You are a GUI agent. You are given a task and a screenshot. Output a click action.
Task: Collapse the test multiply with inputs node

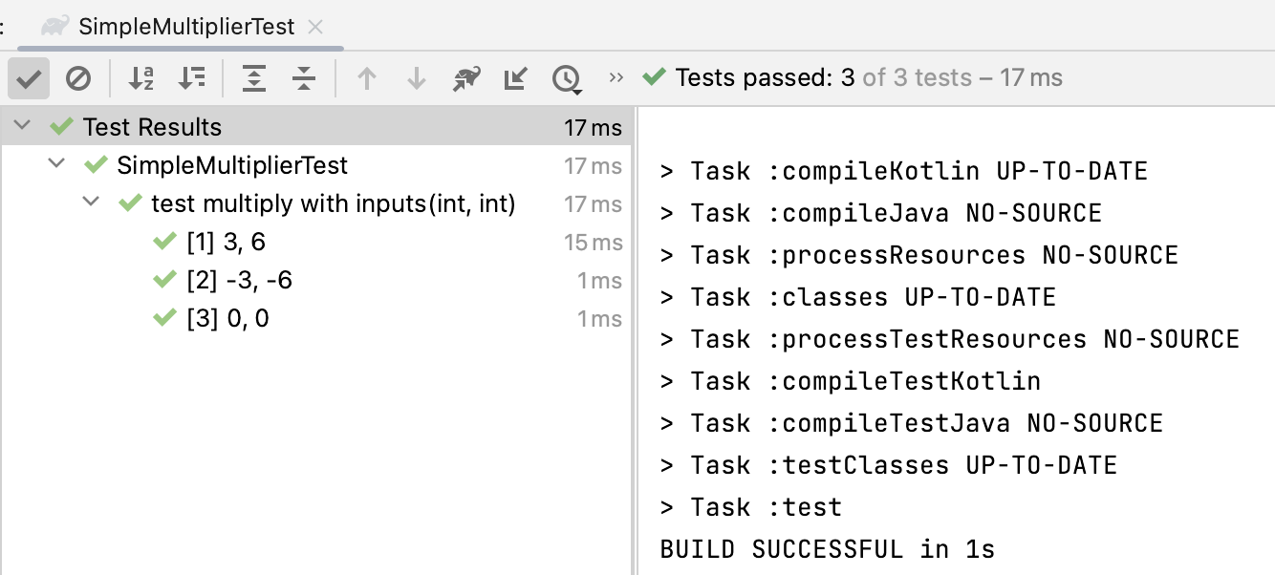click(91, 203)
